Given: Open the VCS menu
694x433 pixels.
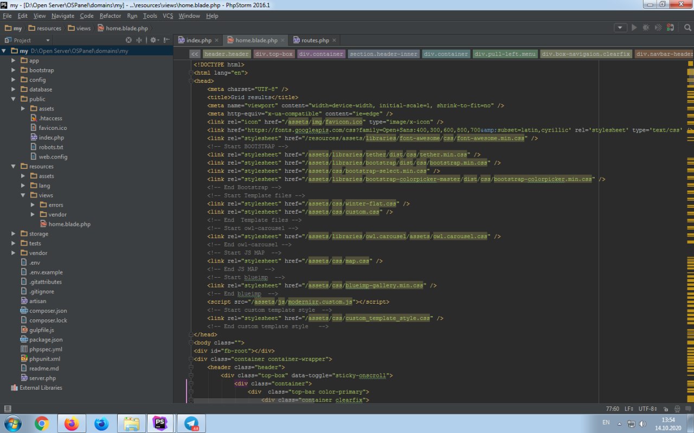Looking at the screenshot, I should pos(168,16).
